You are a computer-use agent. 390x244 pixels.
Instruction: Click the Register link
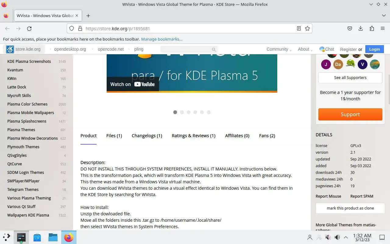348,49
